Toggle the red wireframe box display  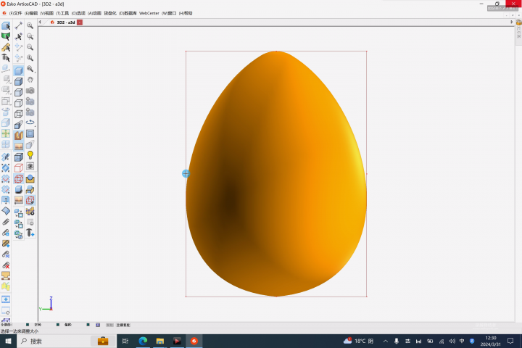19,178
